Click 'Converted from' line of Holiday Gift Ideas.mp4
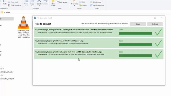 75,33
